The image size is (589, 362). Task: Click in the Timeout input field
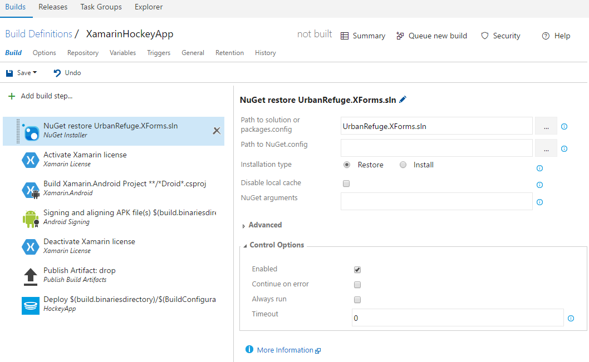pyautogui.click(x=458, y=318)
